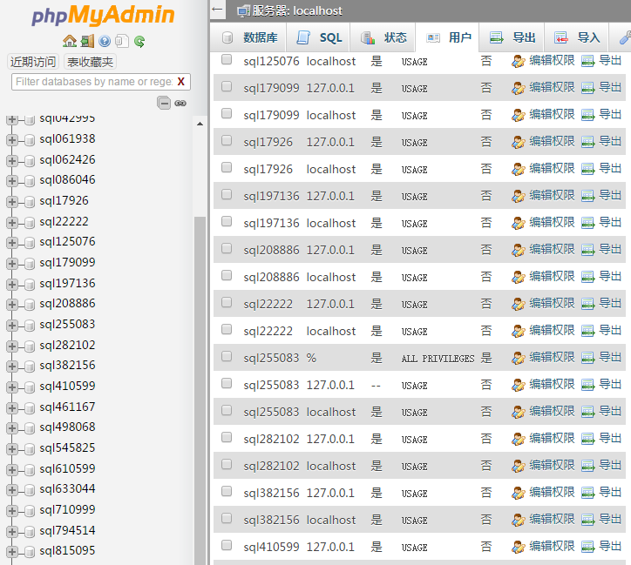Select the 用户 tab
Viewport: 631px width, 565px height.
pyautogui.click(x=447, y=37)
